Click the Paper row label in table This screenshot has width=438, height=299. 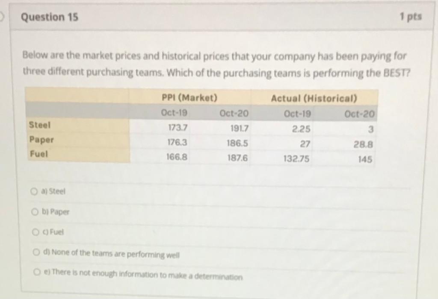click(x=41, y=139)
